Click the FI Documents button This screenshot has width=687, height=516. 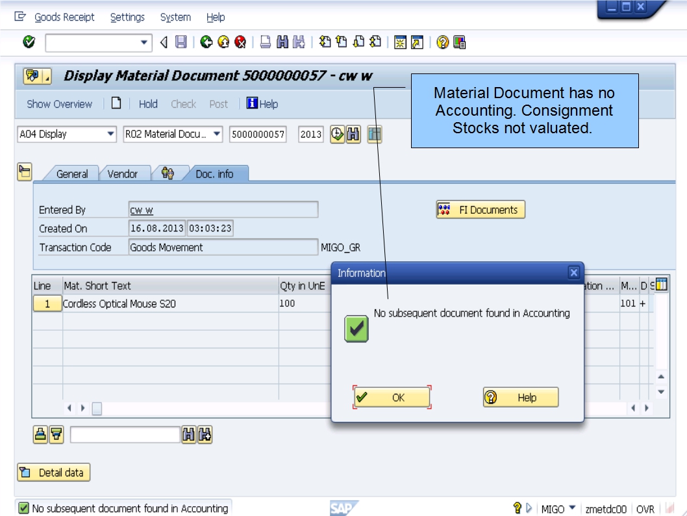(x=481, y=209)
